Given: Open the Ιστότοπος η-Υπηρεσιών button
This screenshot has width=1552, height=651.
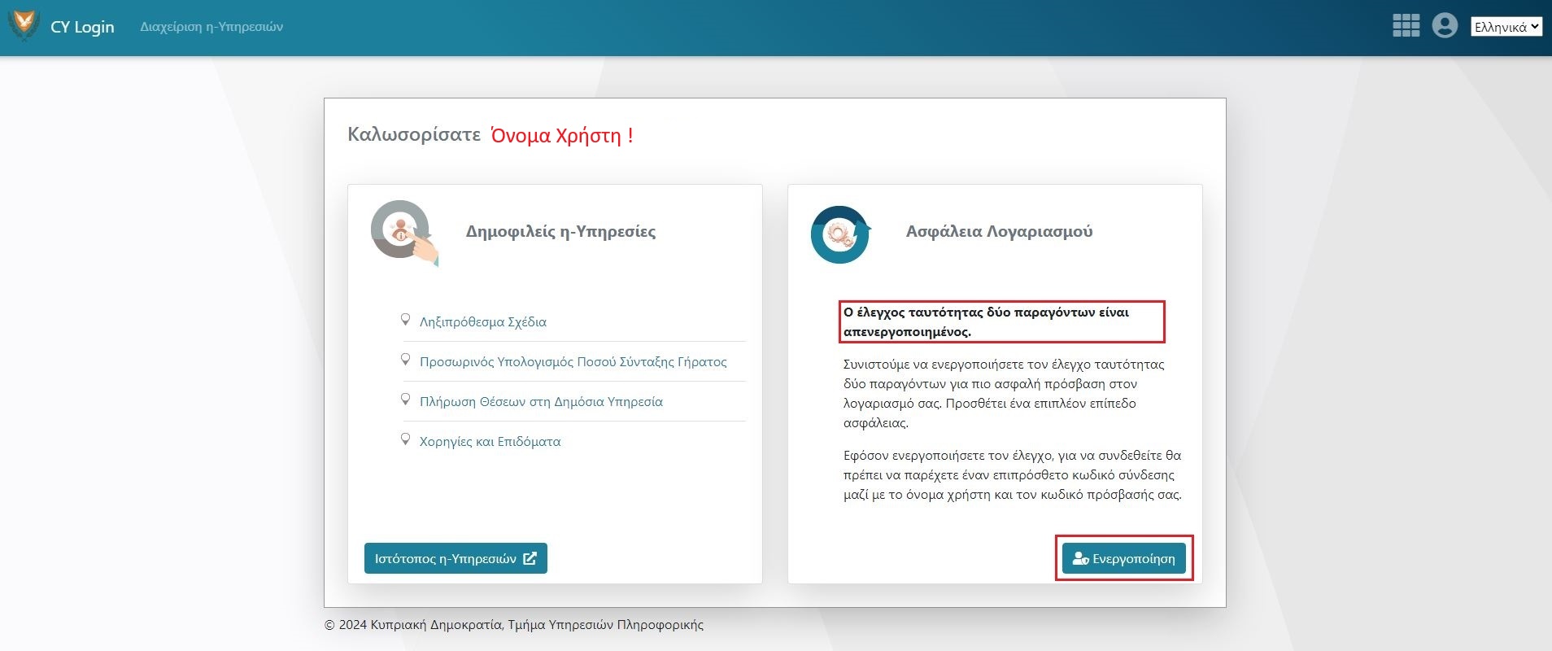Looking at the screenshot, I should click(455, 558).
